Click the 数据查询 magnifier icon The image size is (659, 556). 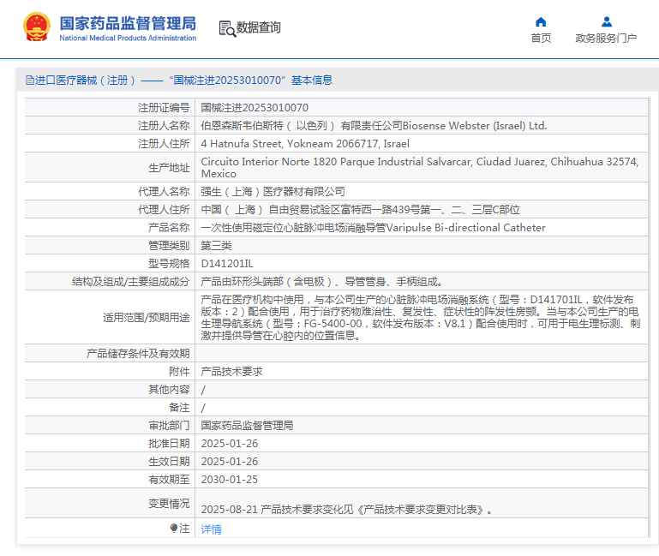[x=227, y=28]
